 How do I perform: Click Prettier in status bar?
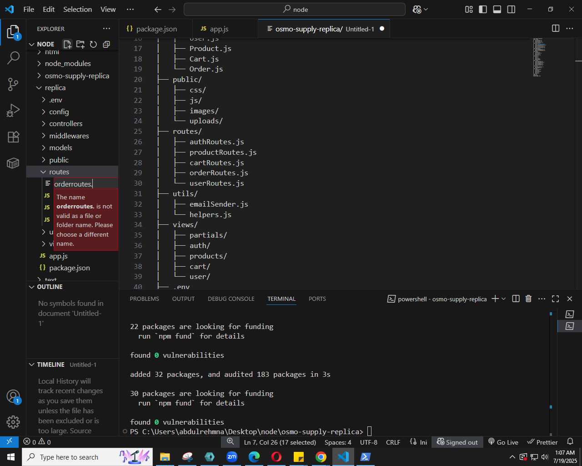tap(542, 442)
